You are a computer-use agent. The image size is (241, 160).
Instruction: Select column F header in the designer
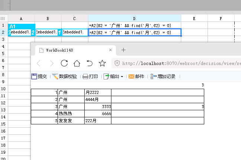(x=221, y=19)
